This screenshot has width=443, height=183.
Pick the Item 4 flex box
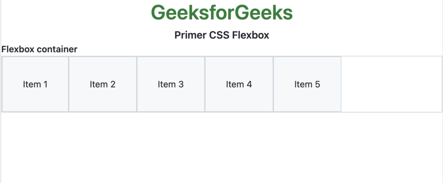tap(239, 84)
